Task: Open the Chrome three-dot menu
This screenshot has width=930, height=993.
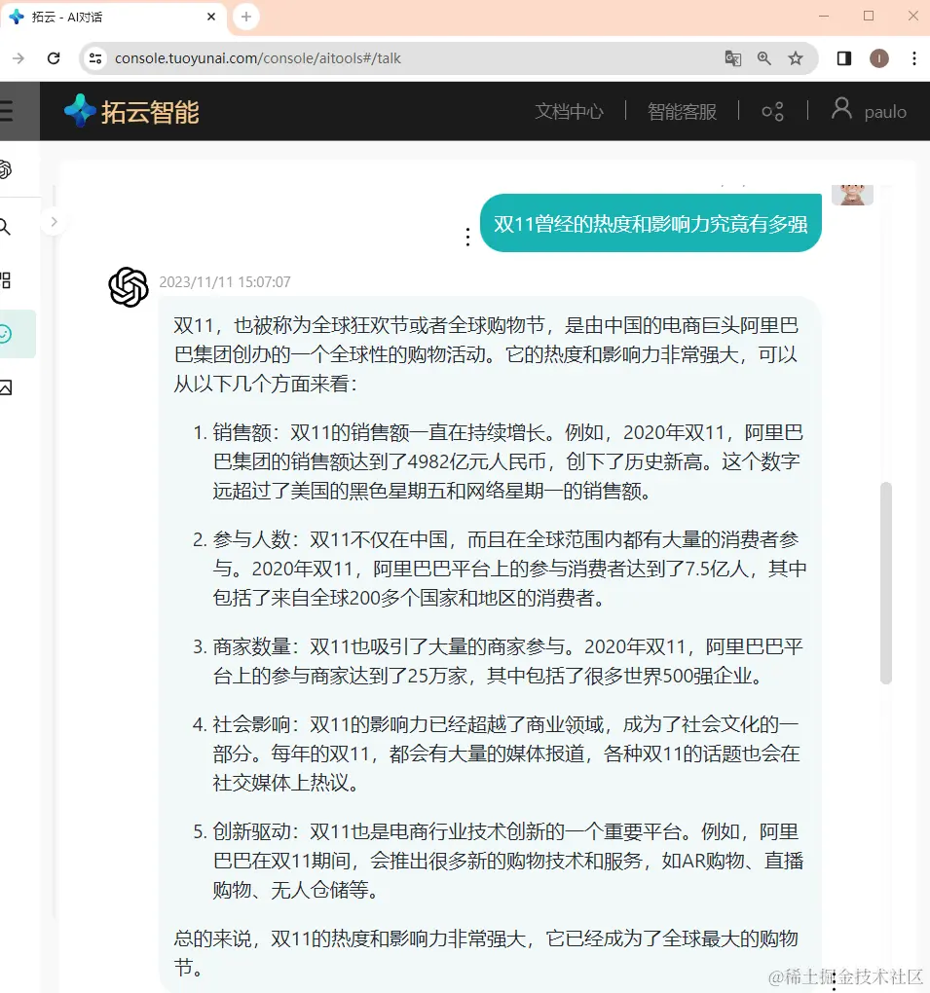Action: 913,58
